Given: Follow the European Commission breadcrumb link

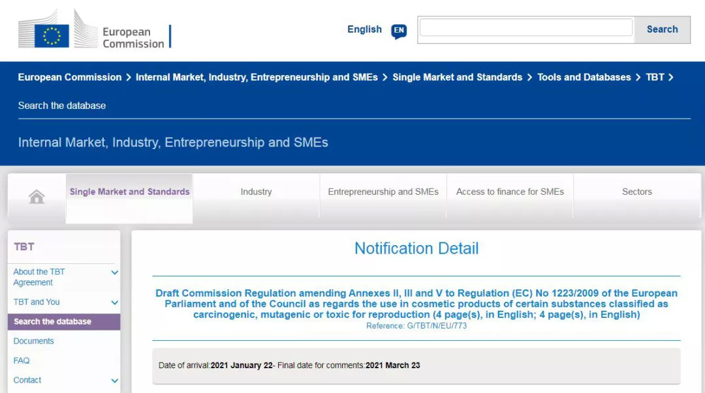Looking at the screenshot, I should (x=70, y=78).
